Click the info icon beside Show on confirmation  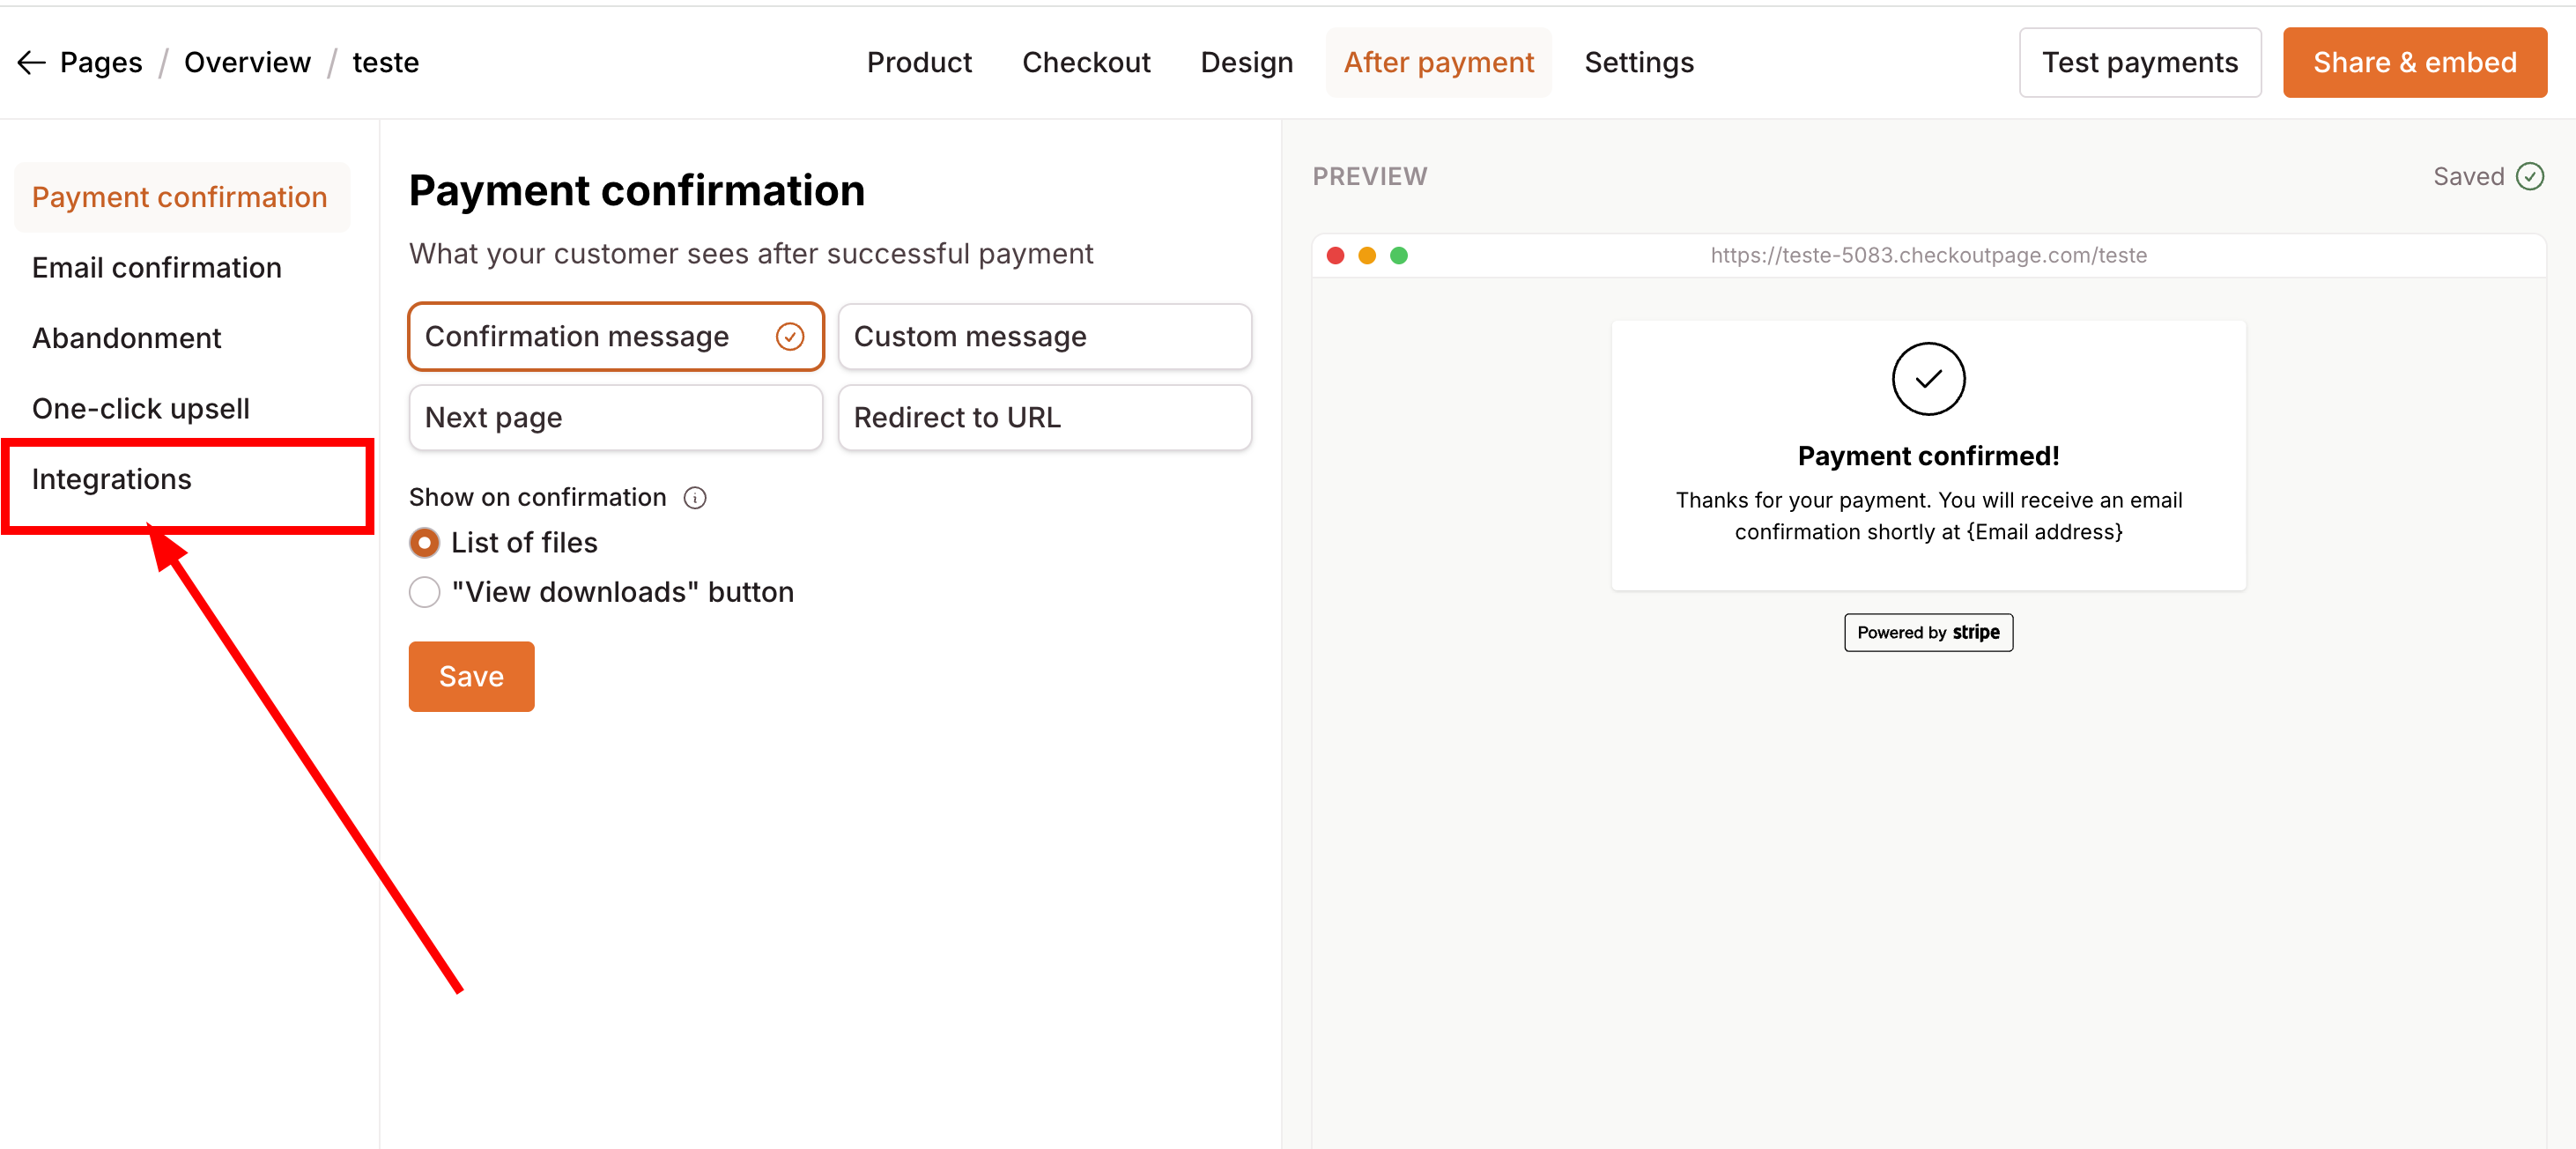695,498
